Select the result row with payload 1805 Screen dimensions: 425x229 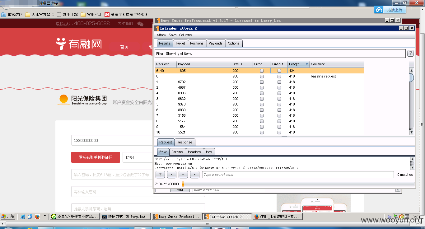(x=259, y=71)
